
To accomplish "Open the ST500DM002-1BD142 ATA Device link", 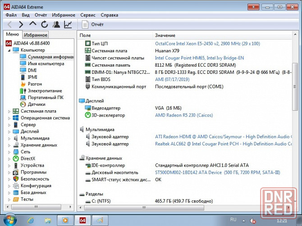I will 217,172.
